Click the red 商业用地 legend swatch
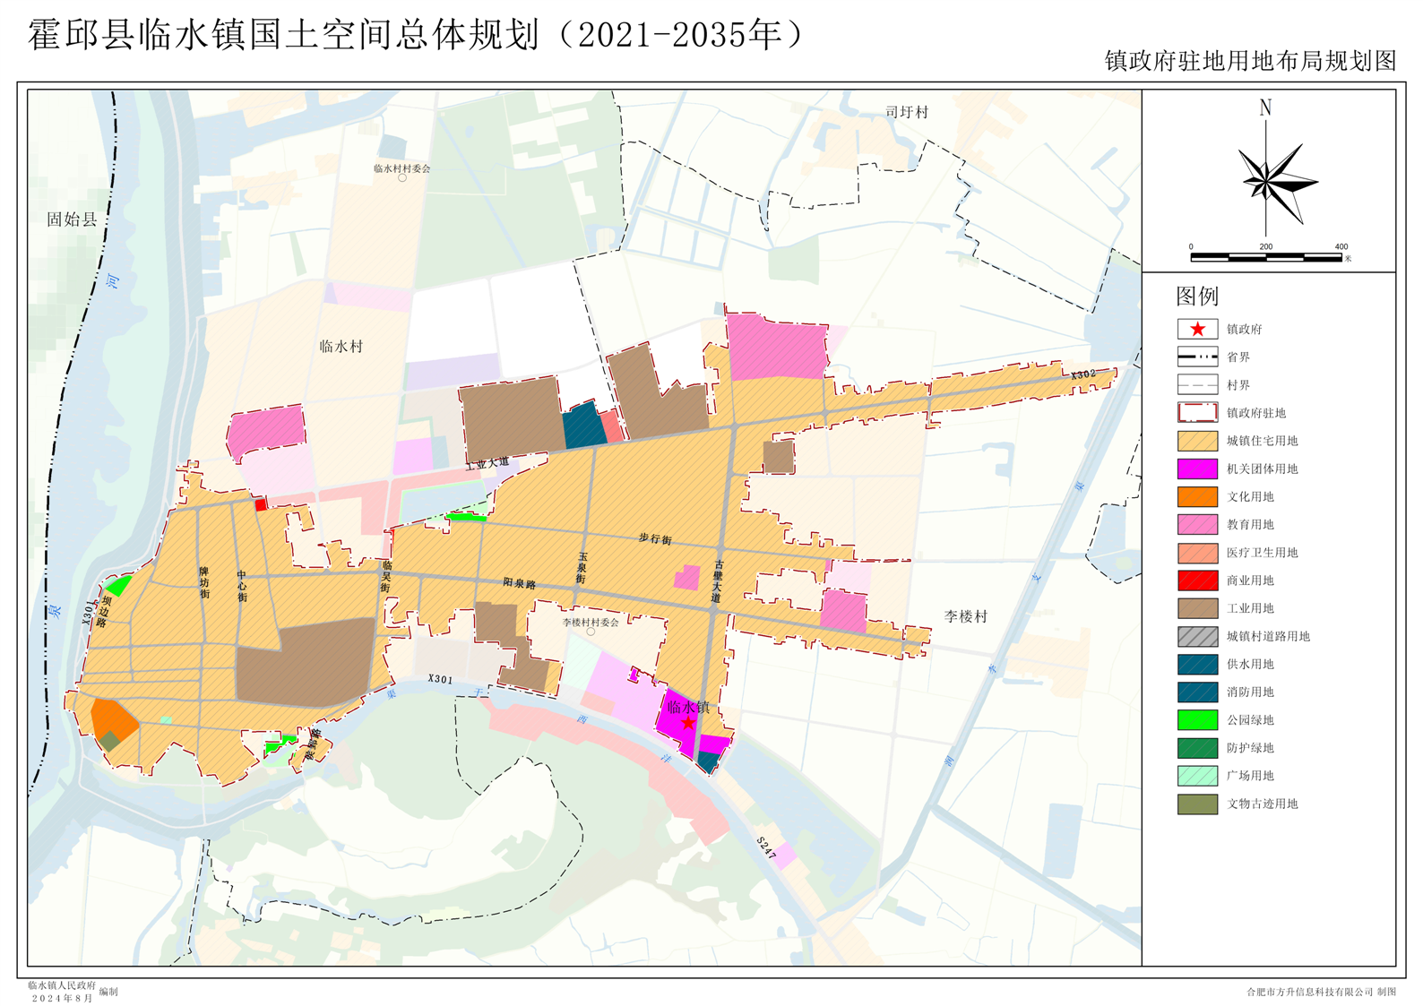The width and height of the screenshot is (1423, 1006). pos(1197,580)
